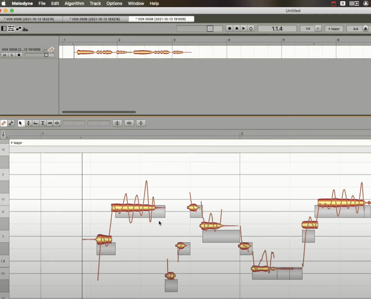Toggle the metronome icon
Viewport: 371px width, 299px height.
pos(365,29)
